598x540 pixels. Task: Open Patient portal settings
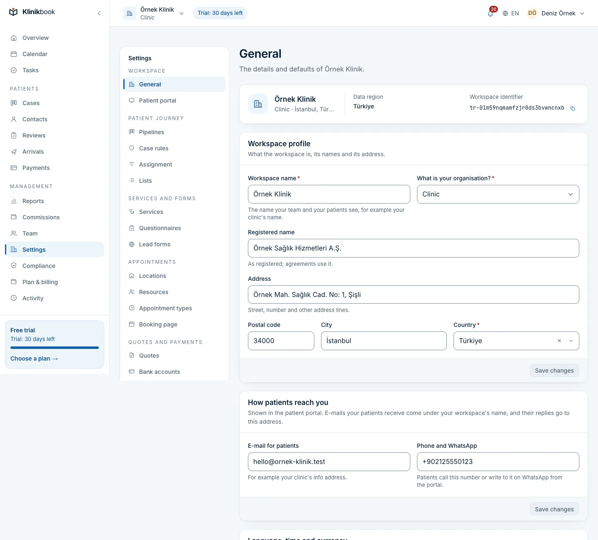[174, 101]
